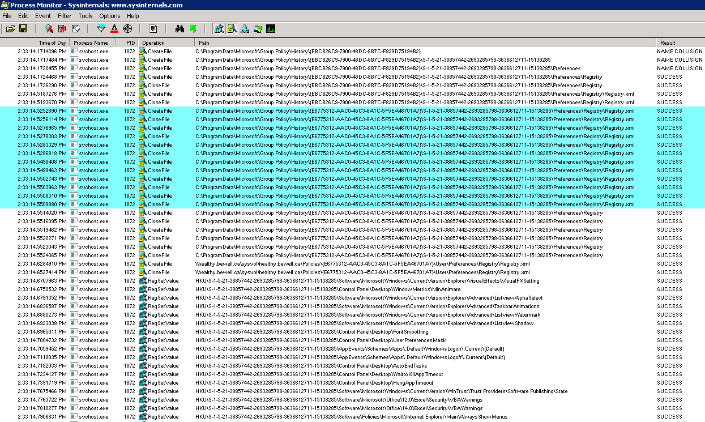This screenshot has height=422, width=705.
Task: Open the Highlight icon with red underline
Action: (x=114, y=28)
